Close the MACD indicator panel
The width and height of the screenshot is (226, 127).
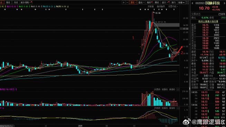point(178,108)
